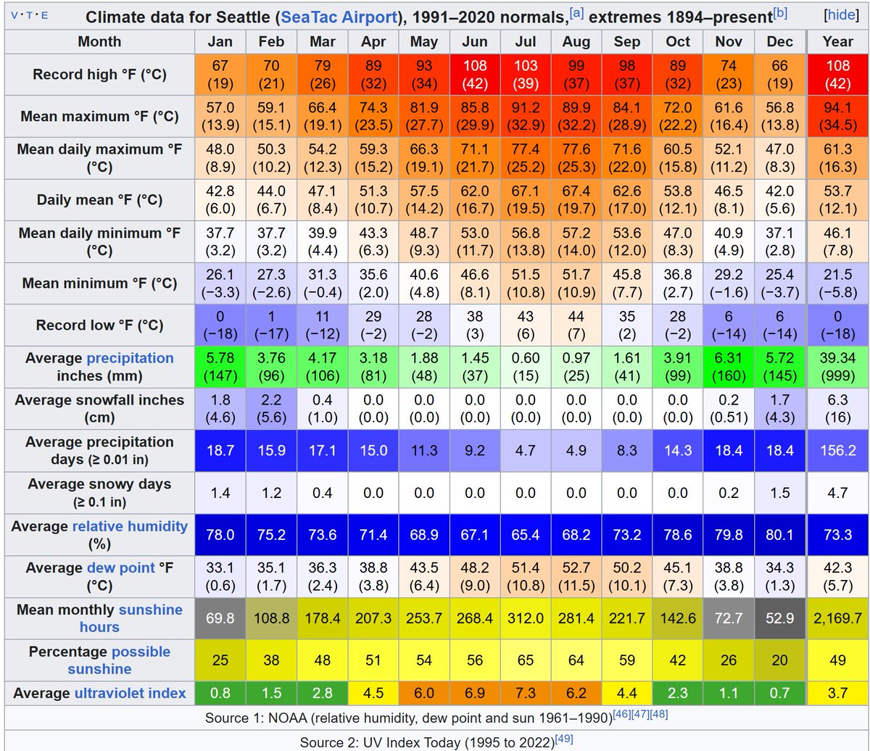Select the Year daily mean cell 53.7 (12.1)
The width and height of the screenshot is (870, 751).
coord(837,200)
